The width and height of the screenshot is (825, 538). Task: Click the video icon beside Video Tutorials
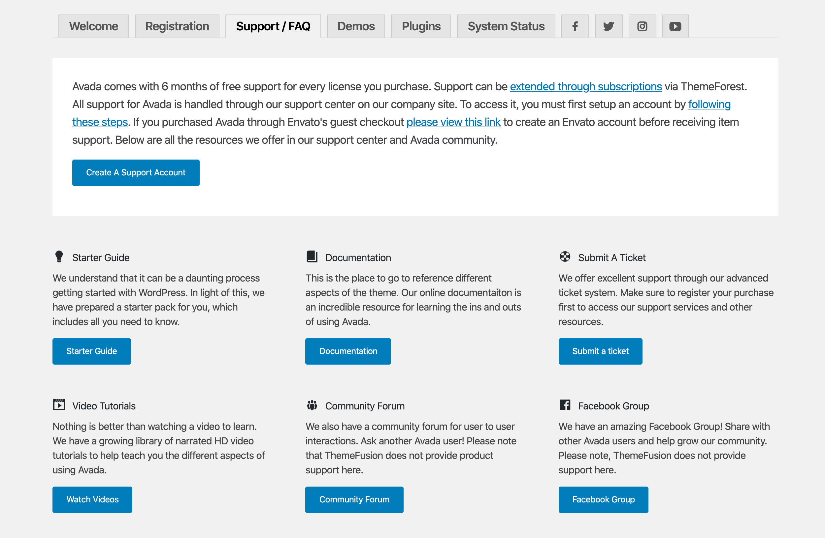pos(59,405)
